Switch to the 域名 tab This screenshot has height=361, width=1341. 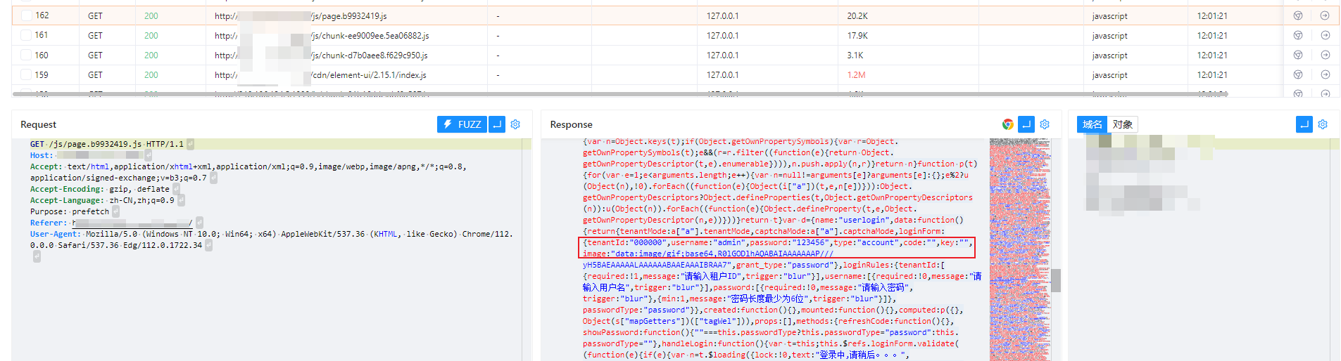pos(1093,124)
